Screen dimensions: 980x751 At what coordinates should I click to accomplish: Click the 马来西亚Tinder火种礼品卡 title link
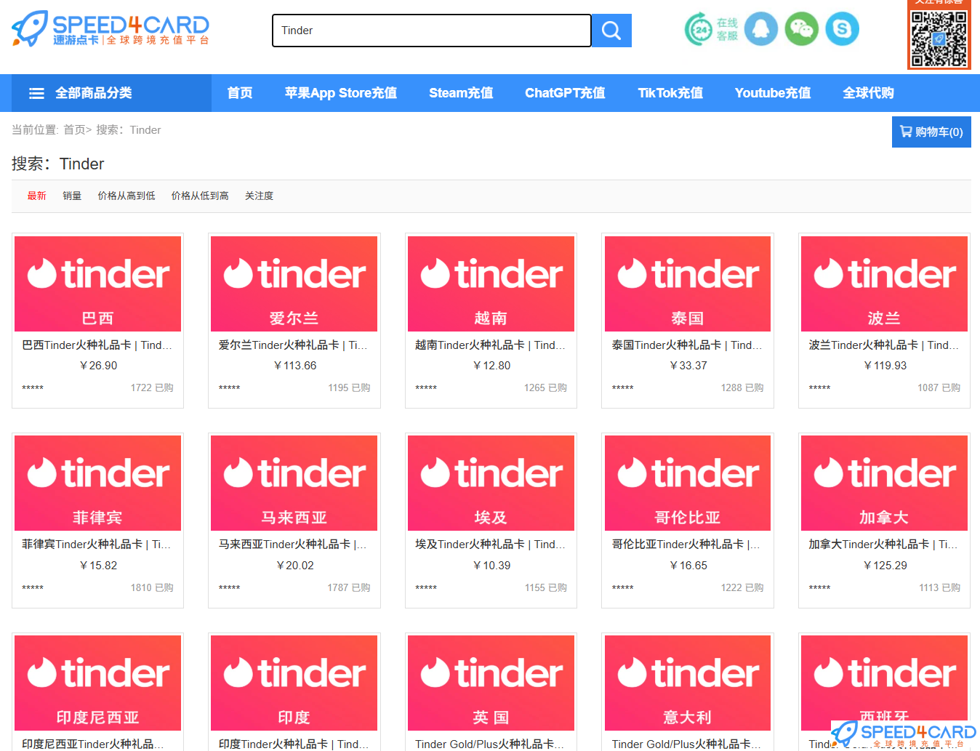coord(293,545)
